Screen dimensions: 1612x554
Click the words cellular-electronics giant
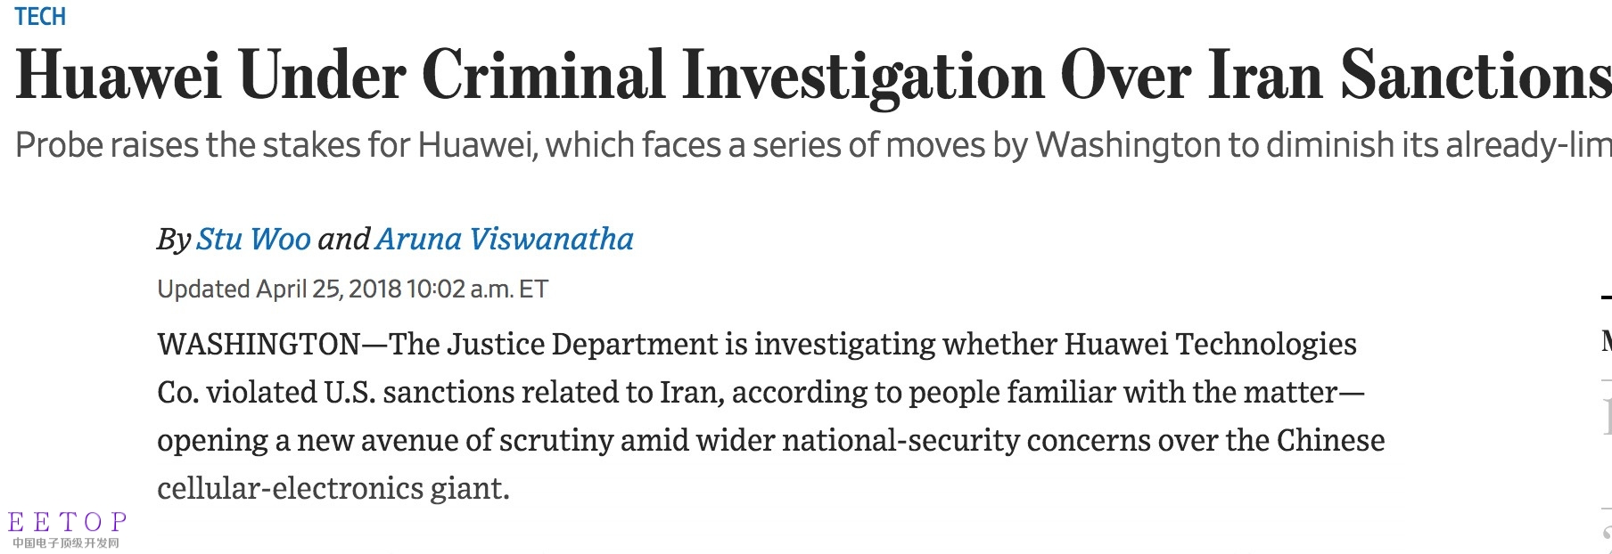coord(333,488)
